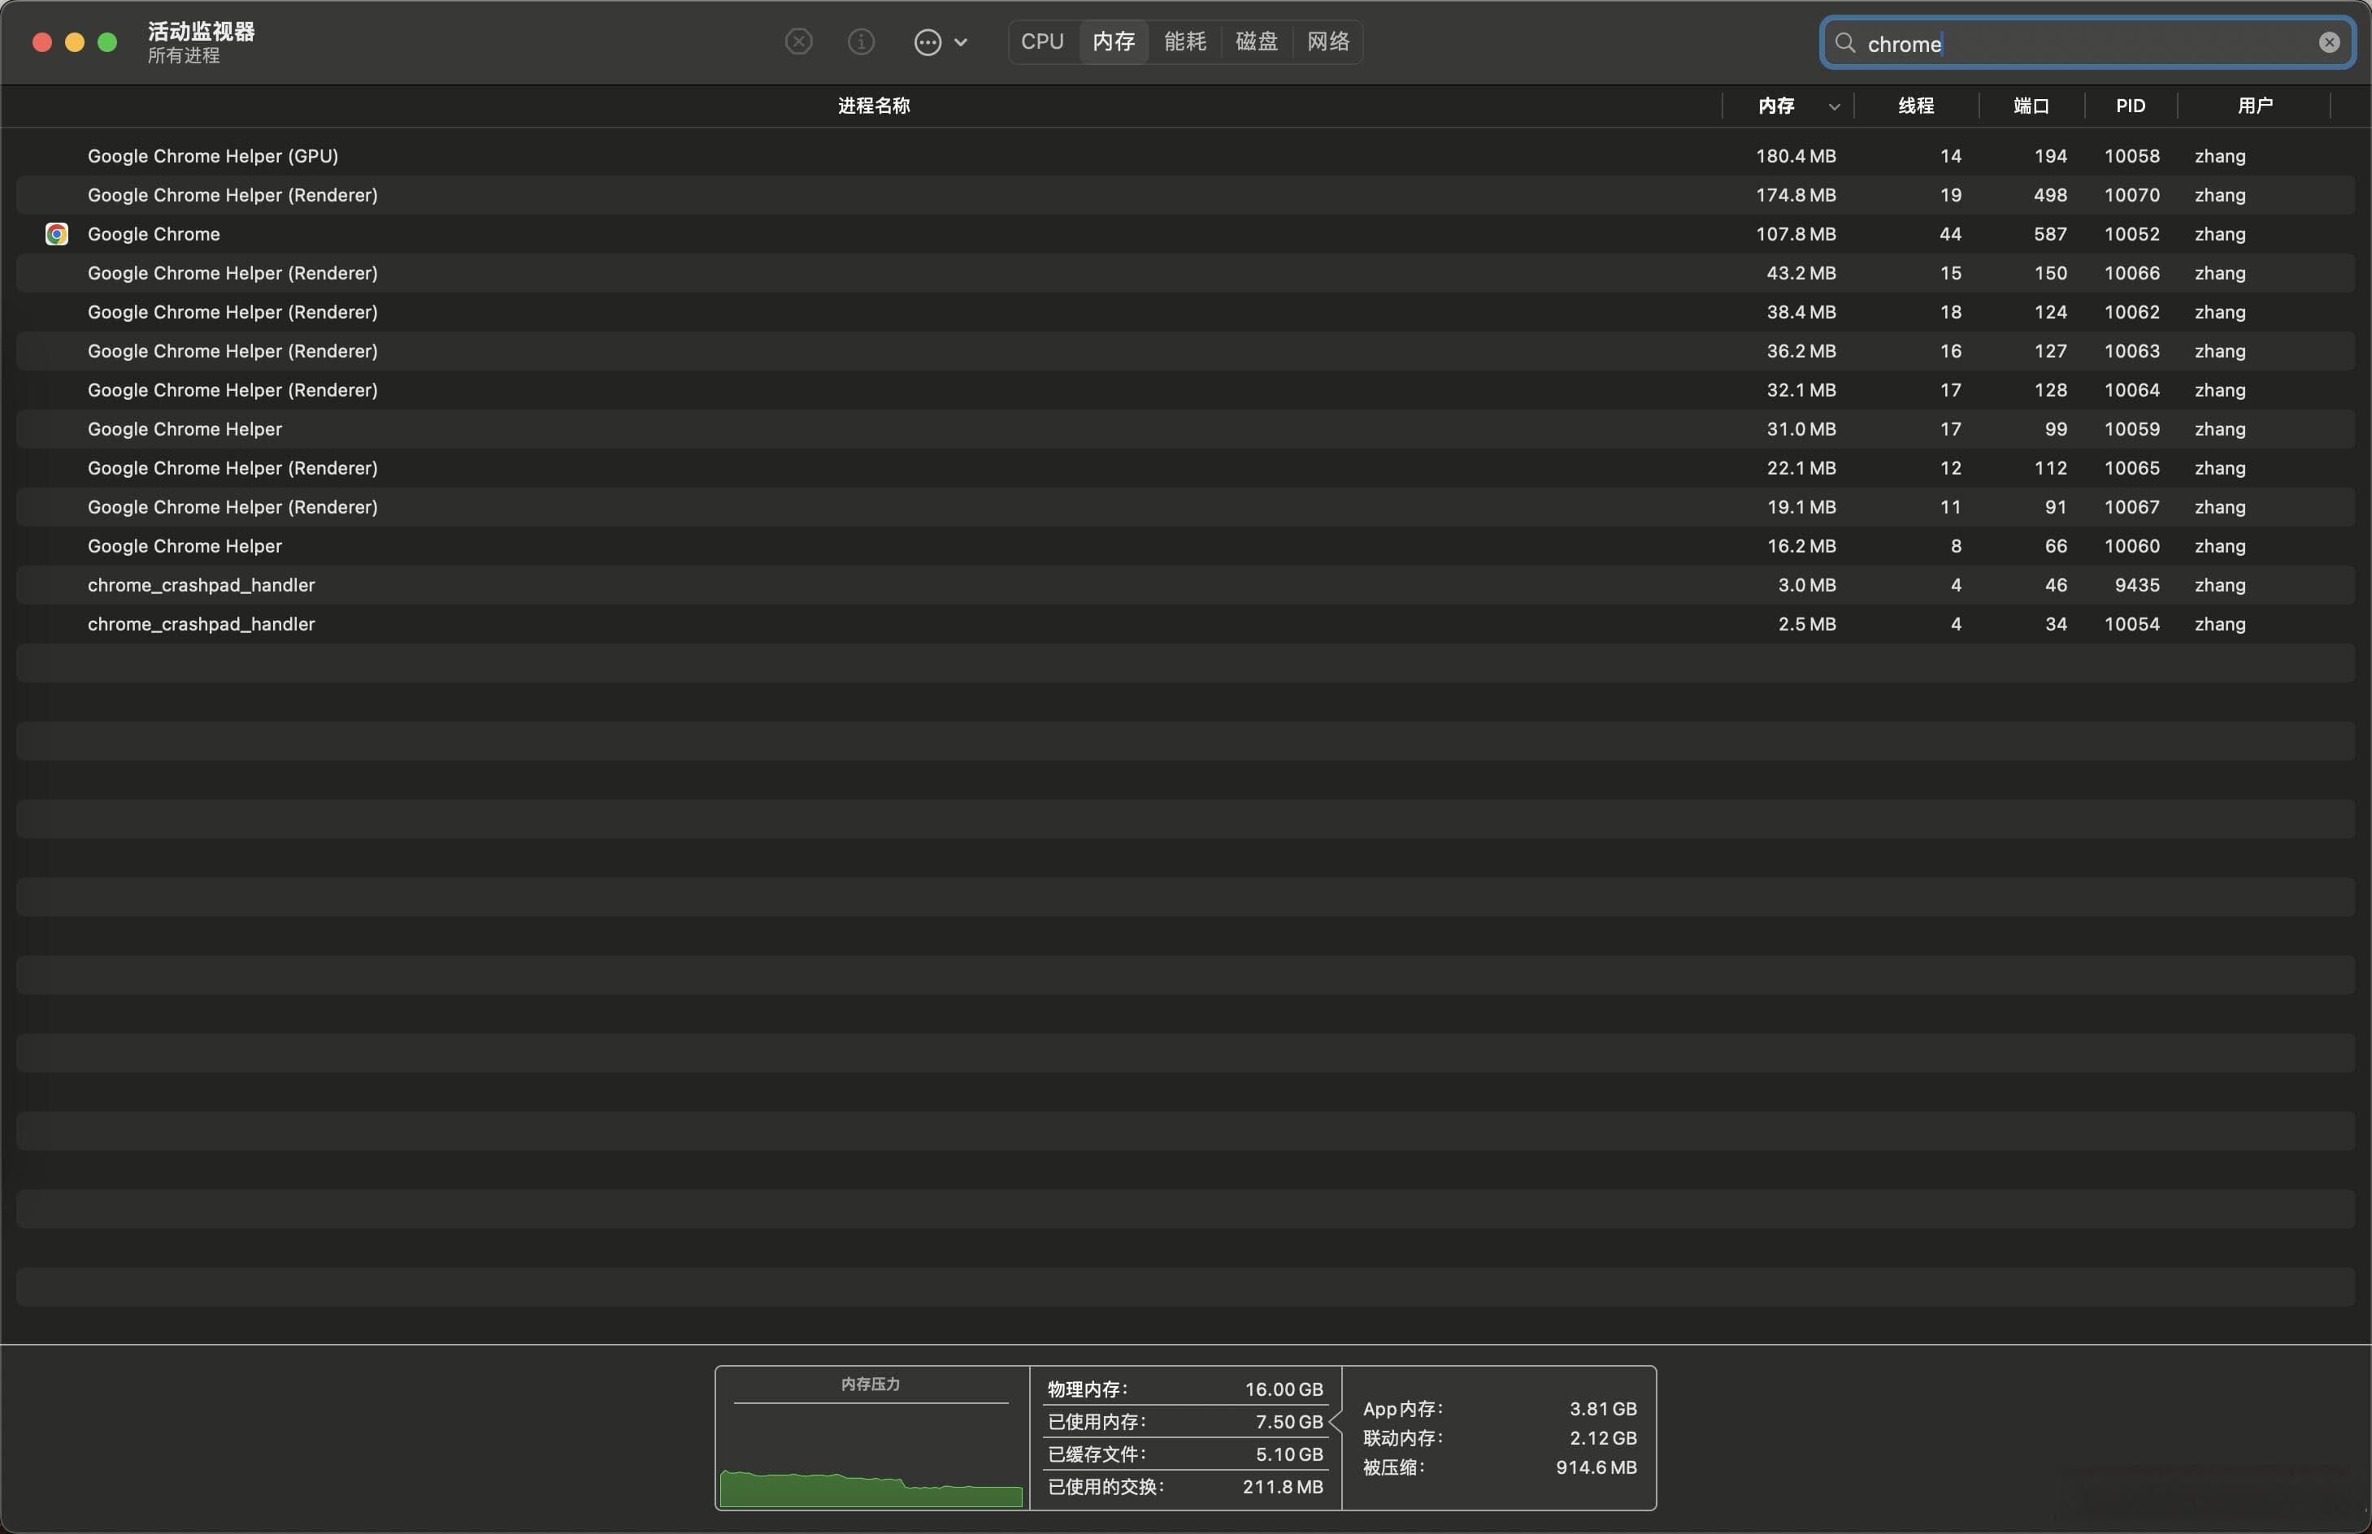
Task: Select the Renderer process using 19.1 MB
Action: tap(1186, 507)
